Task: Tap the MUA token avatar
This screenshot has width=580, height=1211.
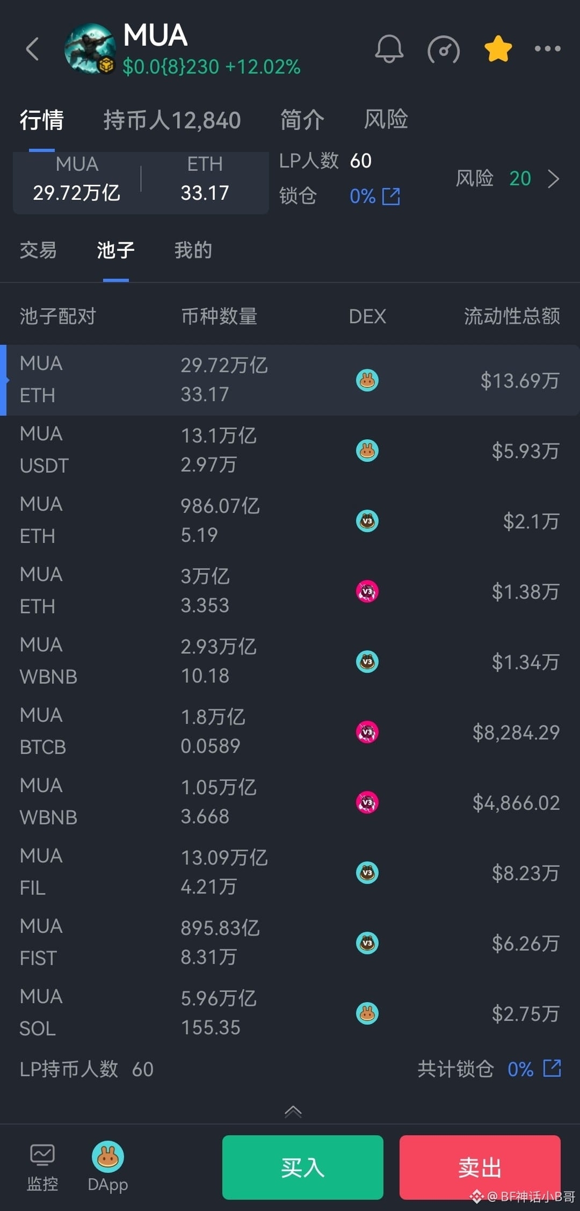Action: [x=90, y=48]
